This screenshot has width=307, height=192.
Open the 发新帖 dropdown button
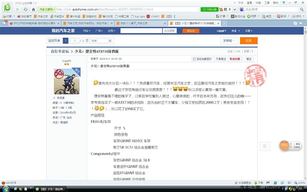tap(230, 40)
